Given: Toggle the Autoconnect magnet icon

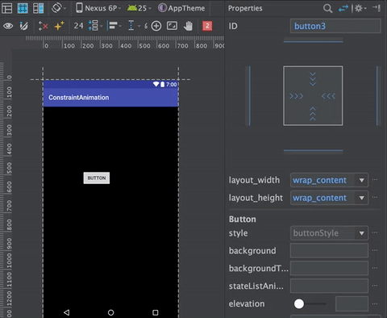Looking at the screenshot, I should (x=24, y=26).
